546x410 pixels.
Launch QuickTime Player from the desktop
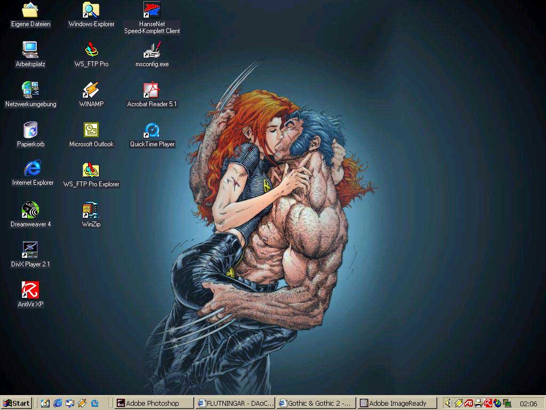coord(152,130)
